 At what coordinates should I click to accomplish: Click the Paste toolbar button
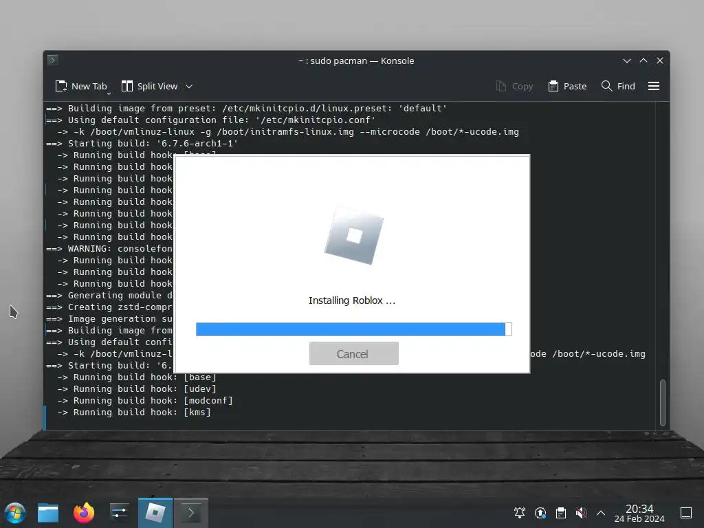pos(567,86)
